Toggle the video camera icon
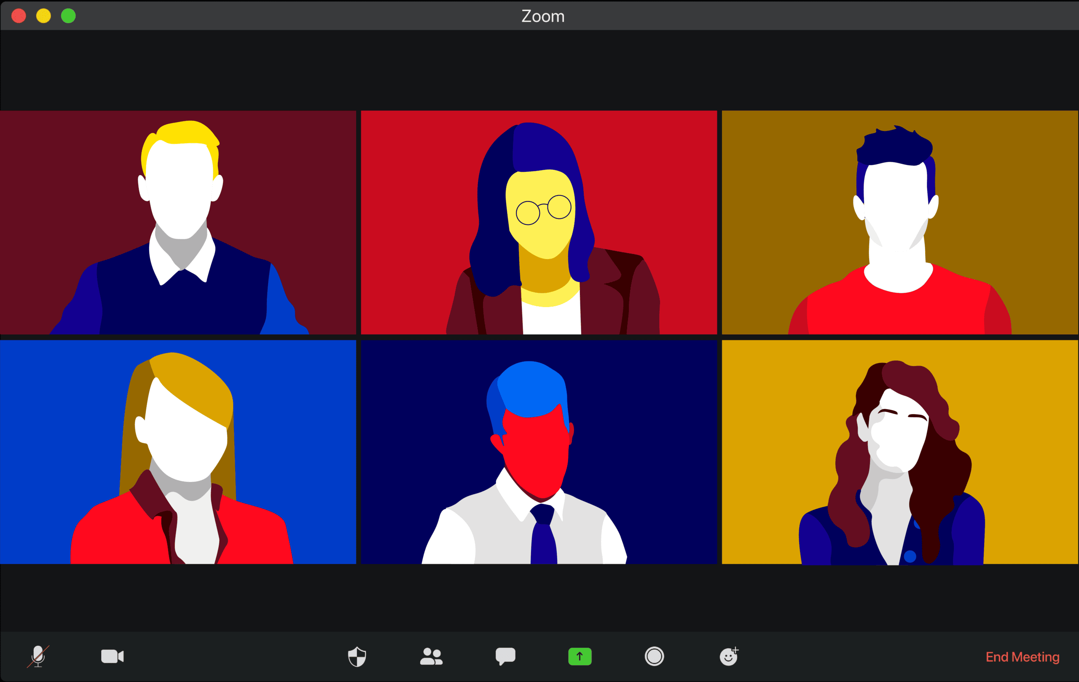The image size is (1079, 682). [x=113, y=656]
